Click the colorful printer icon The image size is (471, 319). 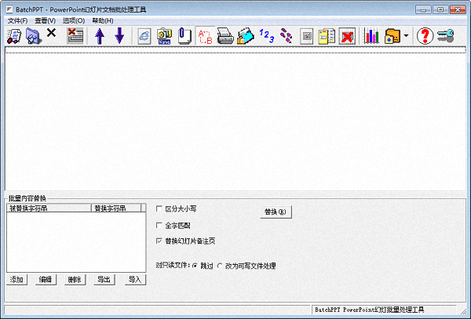(x=246, y=36)
